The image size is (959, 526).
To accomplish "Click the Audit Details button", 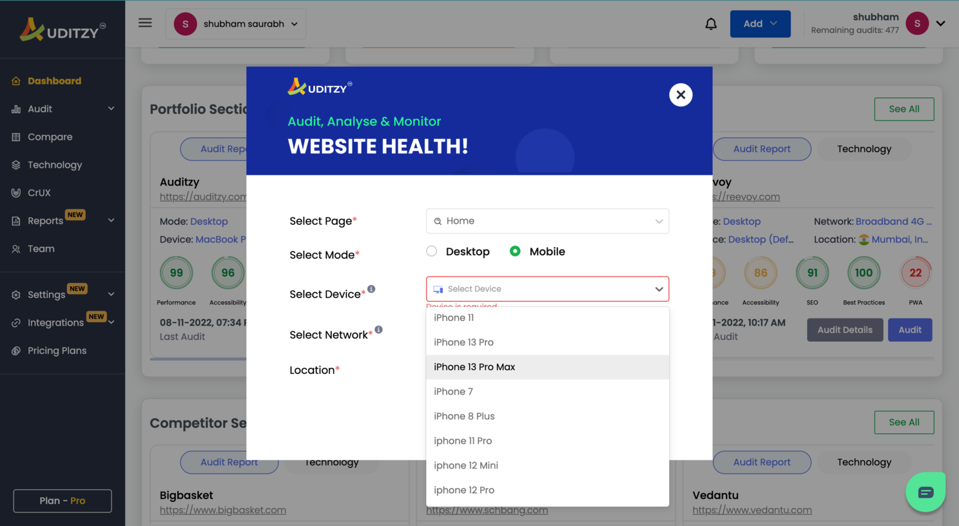I will pyautogui.click(x=845, y=330).
